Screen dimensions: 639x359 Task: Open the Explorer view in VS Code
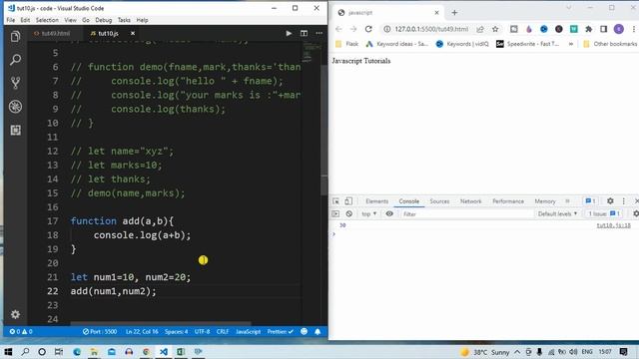point(16,37)
